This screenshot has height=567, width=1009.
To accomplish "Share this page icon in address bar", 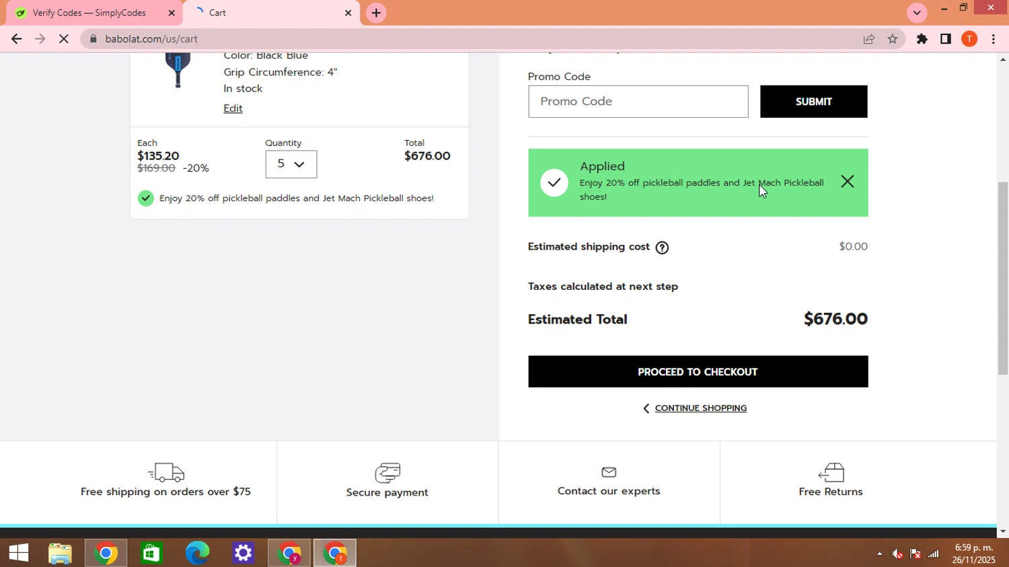I will coord(869,39).
